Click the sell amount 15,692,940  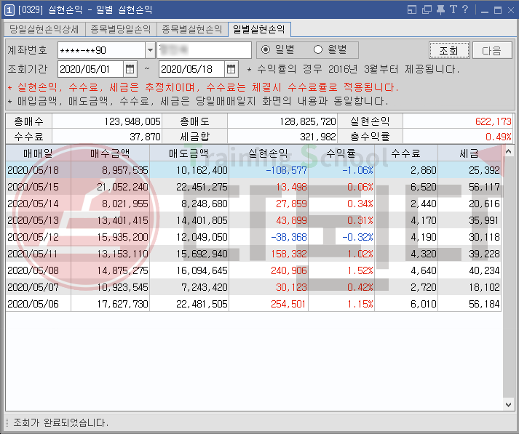coord(202,254)
